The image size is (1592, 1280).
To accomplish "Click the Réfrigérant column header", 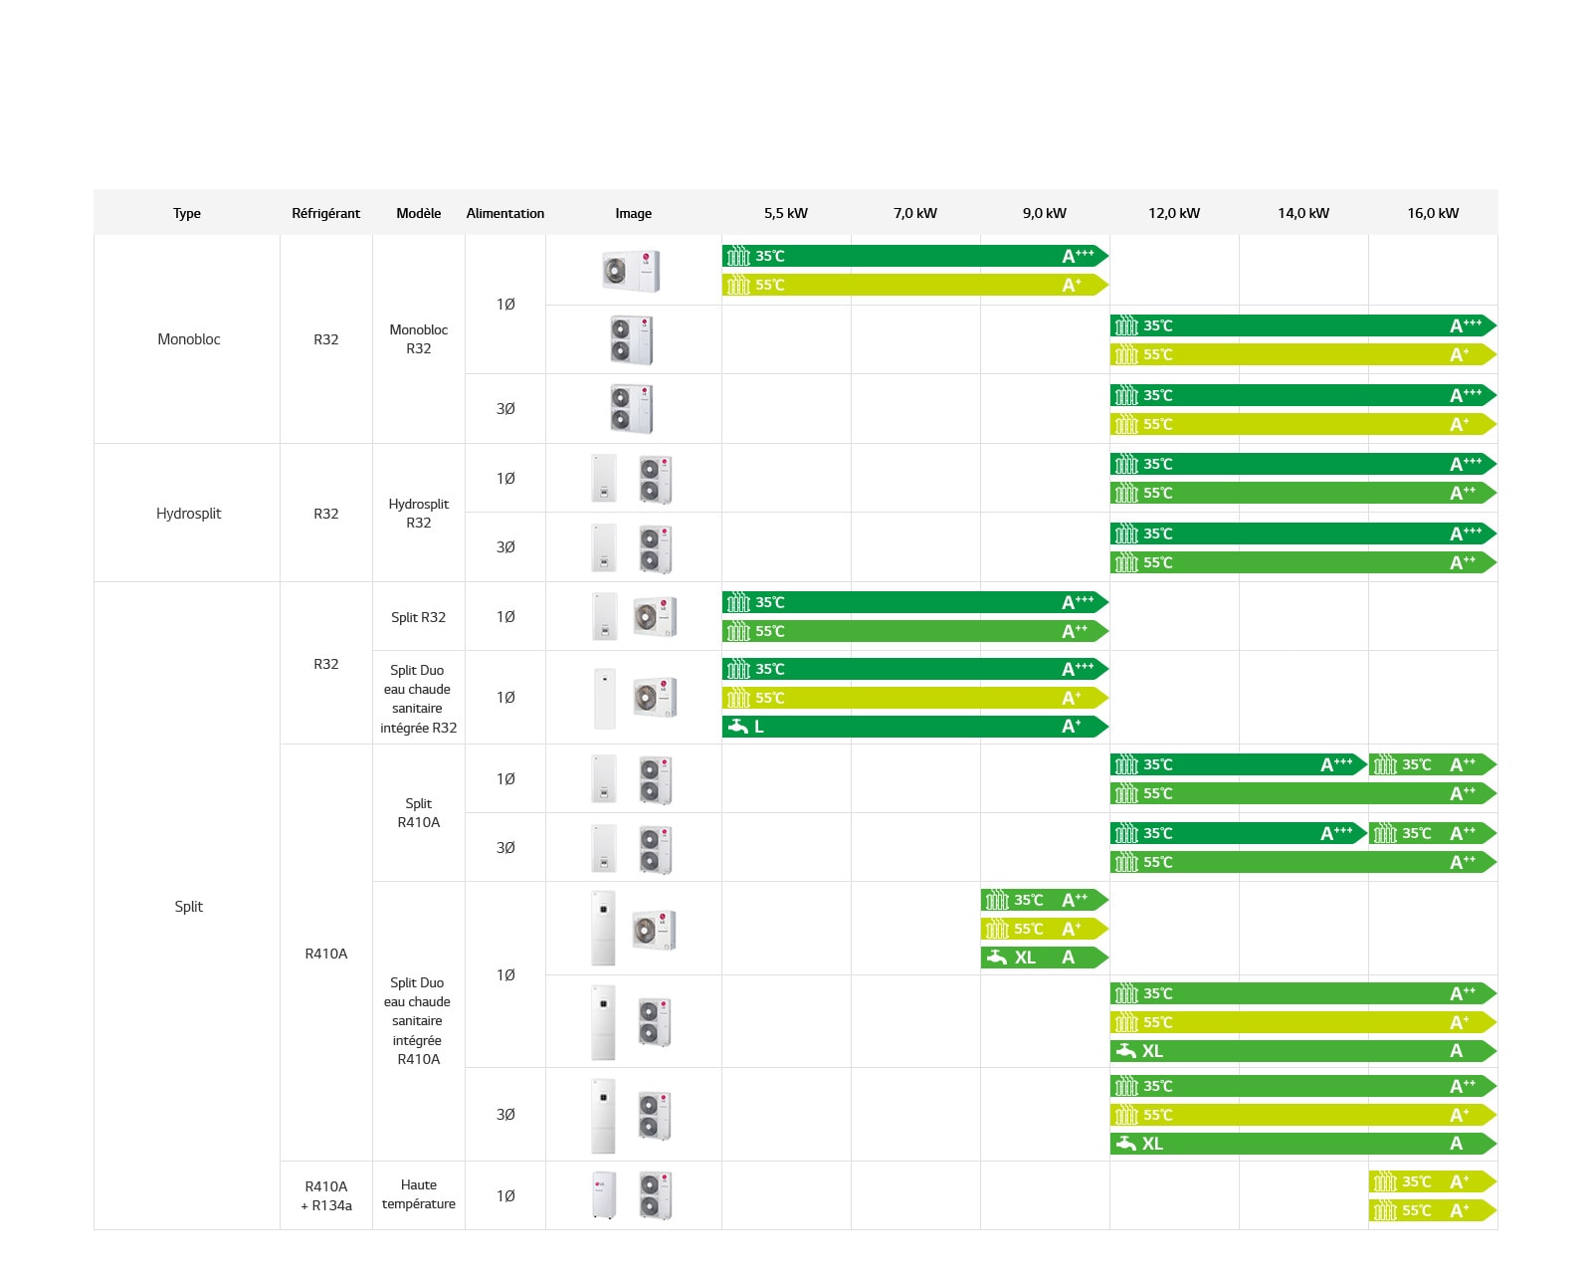I will pos(325,213).
